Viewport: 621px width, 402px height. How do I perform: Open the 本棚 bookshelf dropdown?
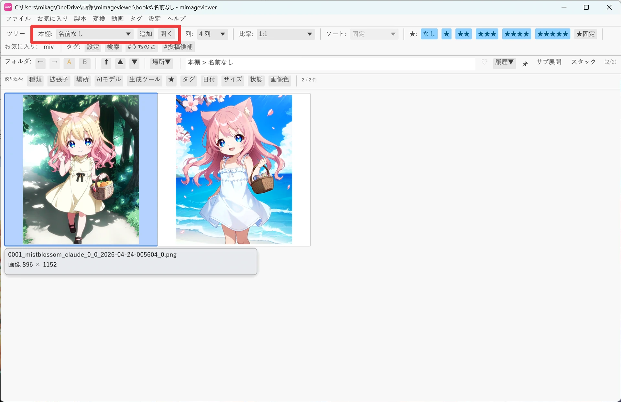tap(94, 34)
